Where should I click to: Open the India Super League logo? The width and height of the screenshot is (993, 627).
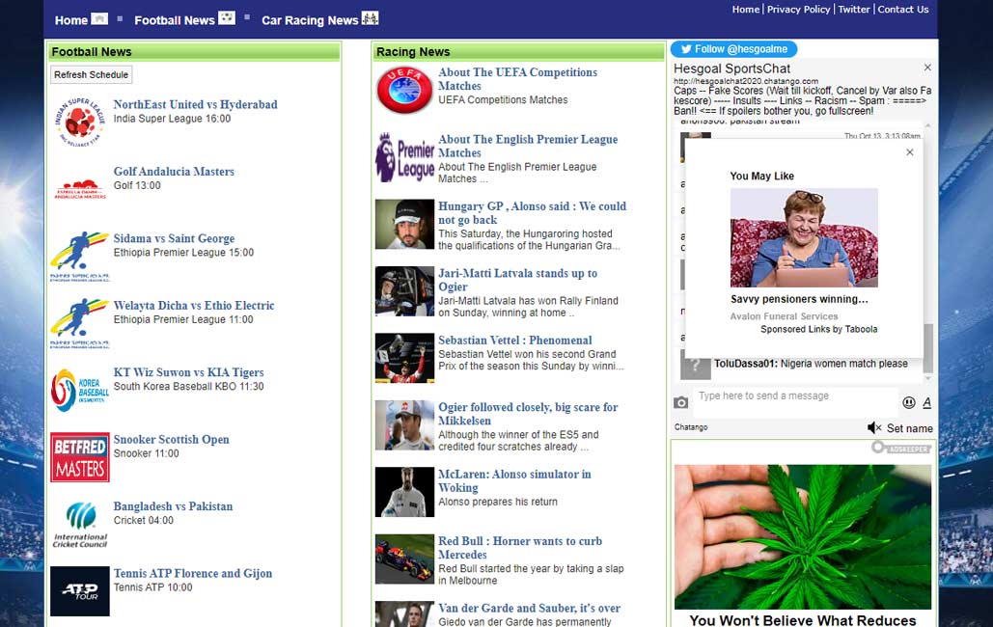click(80, 122)
